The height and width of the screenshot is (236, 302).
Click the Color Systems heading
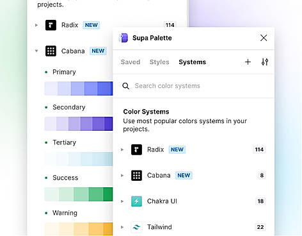click(146, 112)
